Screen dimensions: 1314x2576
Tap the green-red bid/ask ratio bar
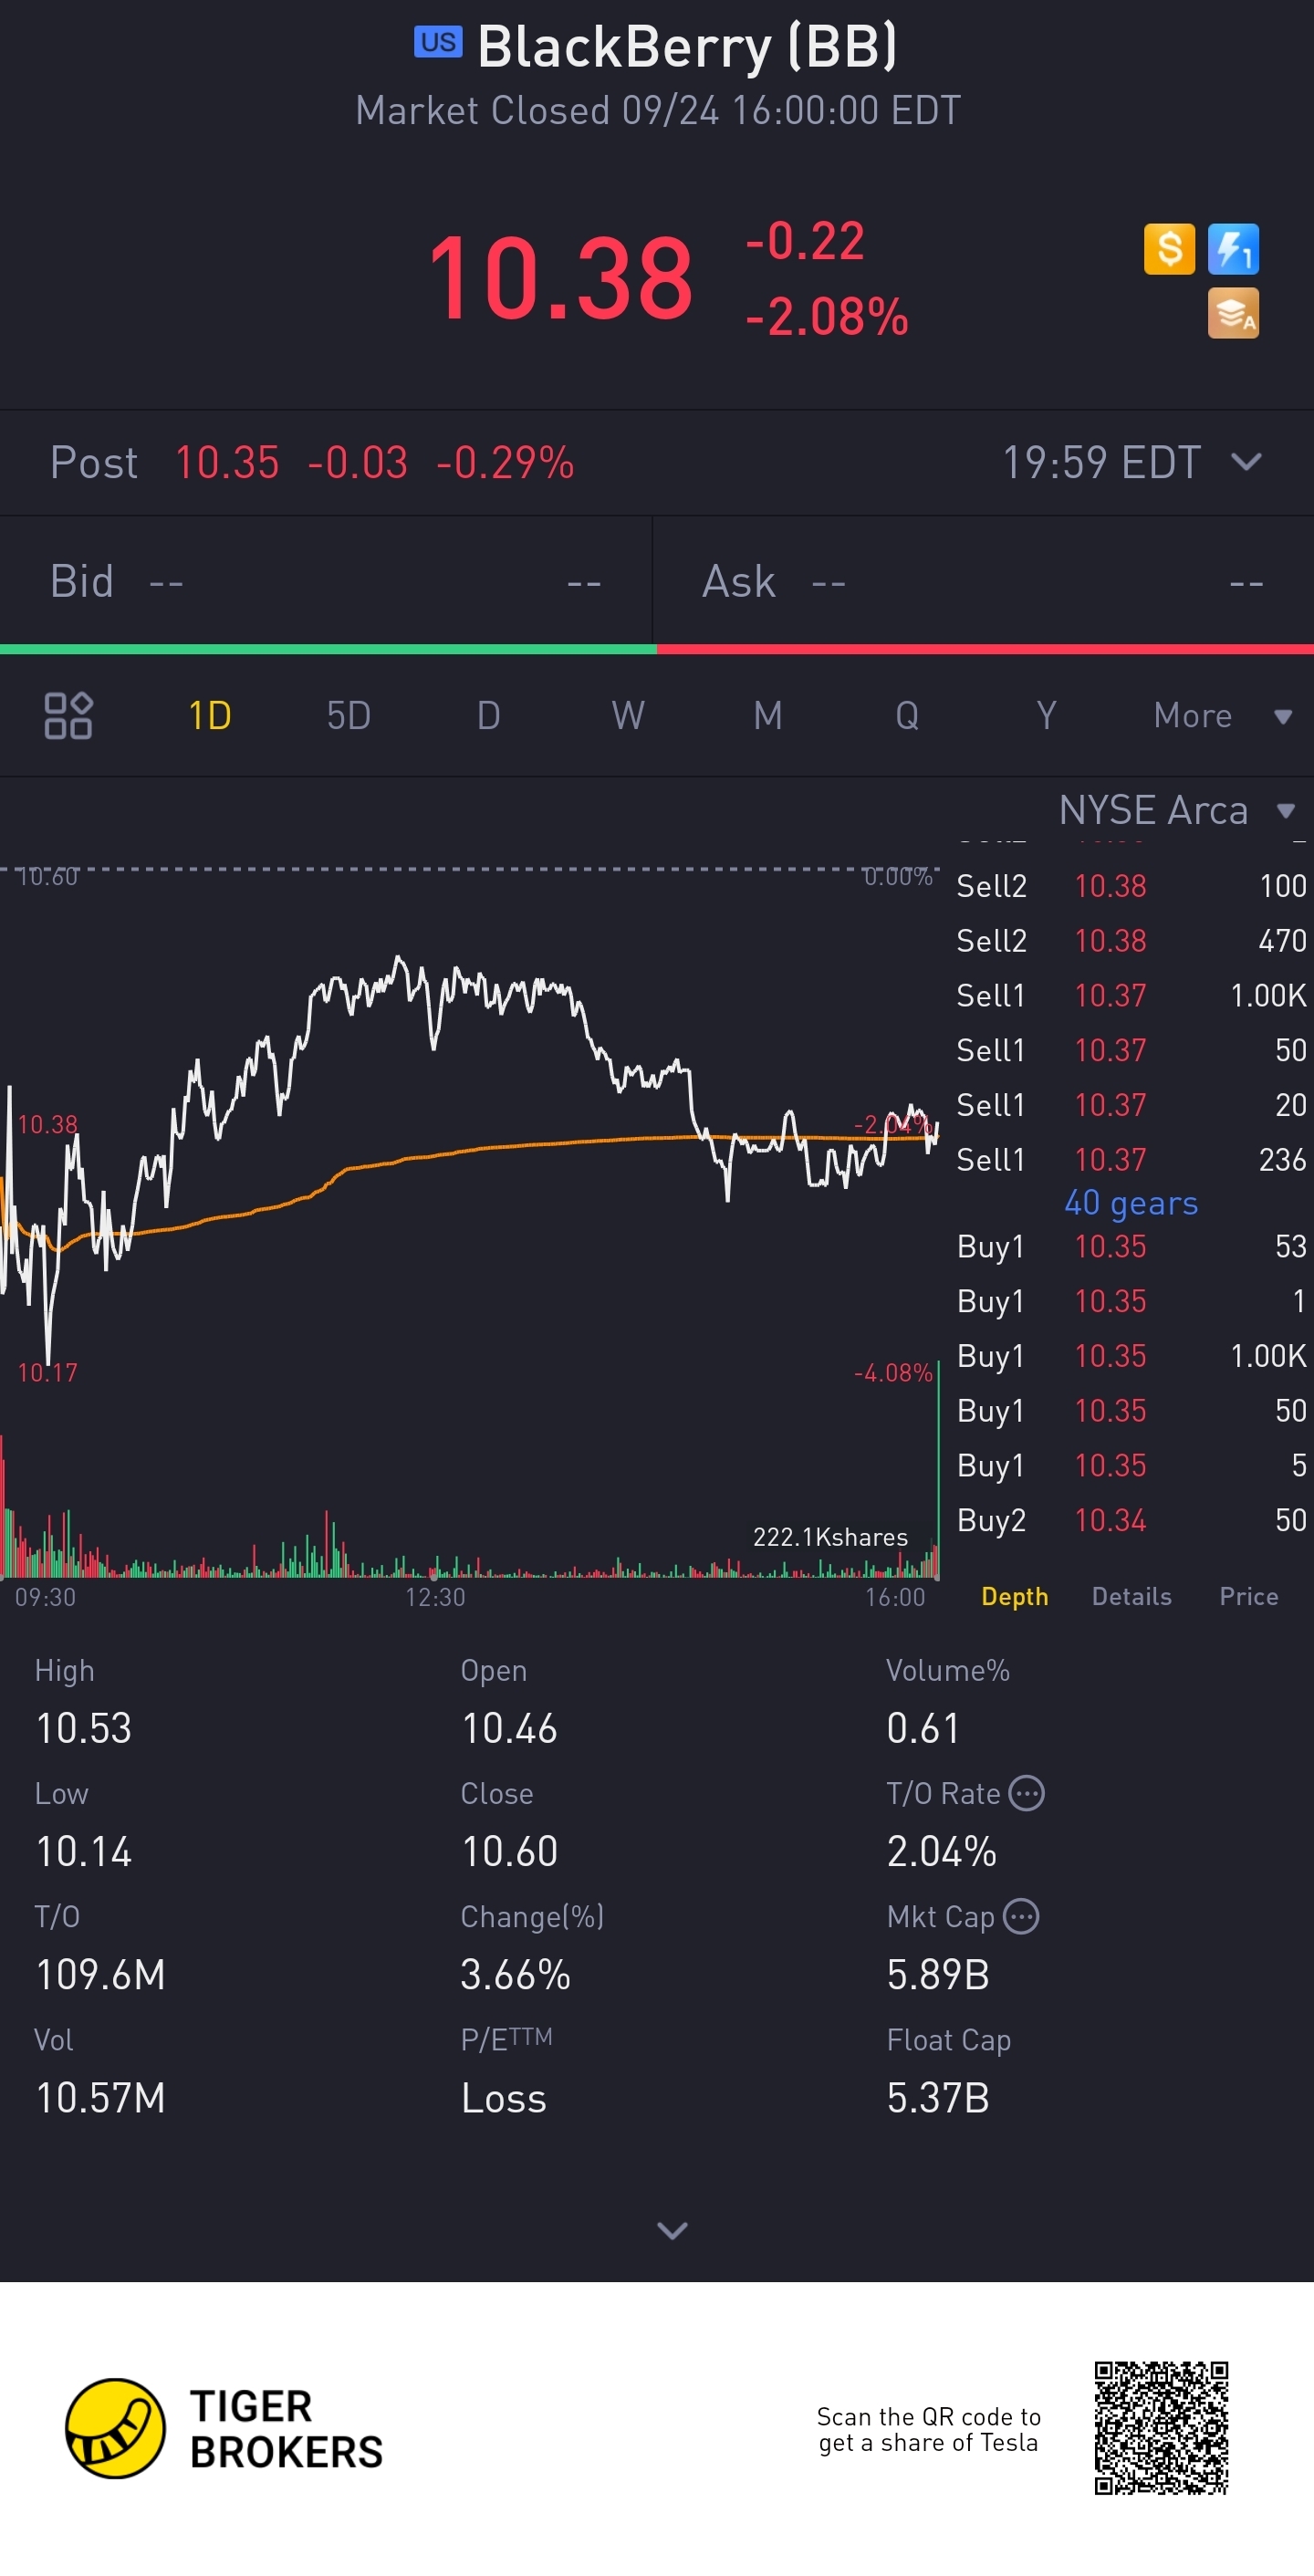[x=657, y=650]
